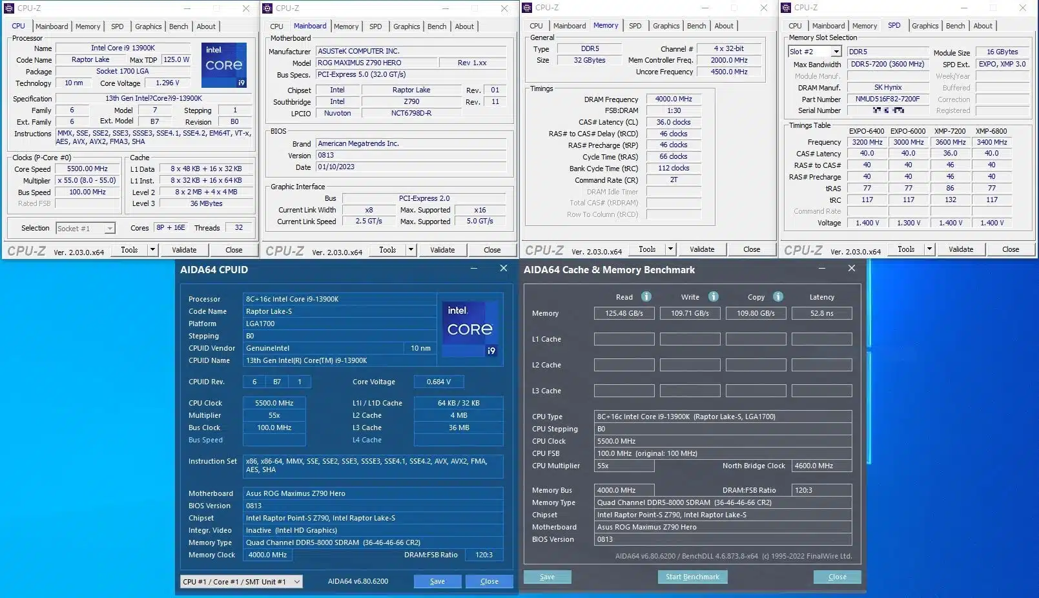
Task: Close the AIDA64 CPUID window with X
Action: (x=504, y=268)
